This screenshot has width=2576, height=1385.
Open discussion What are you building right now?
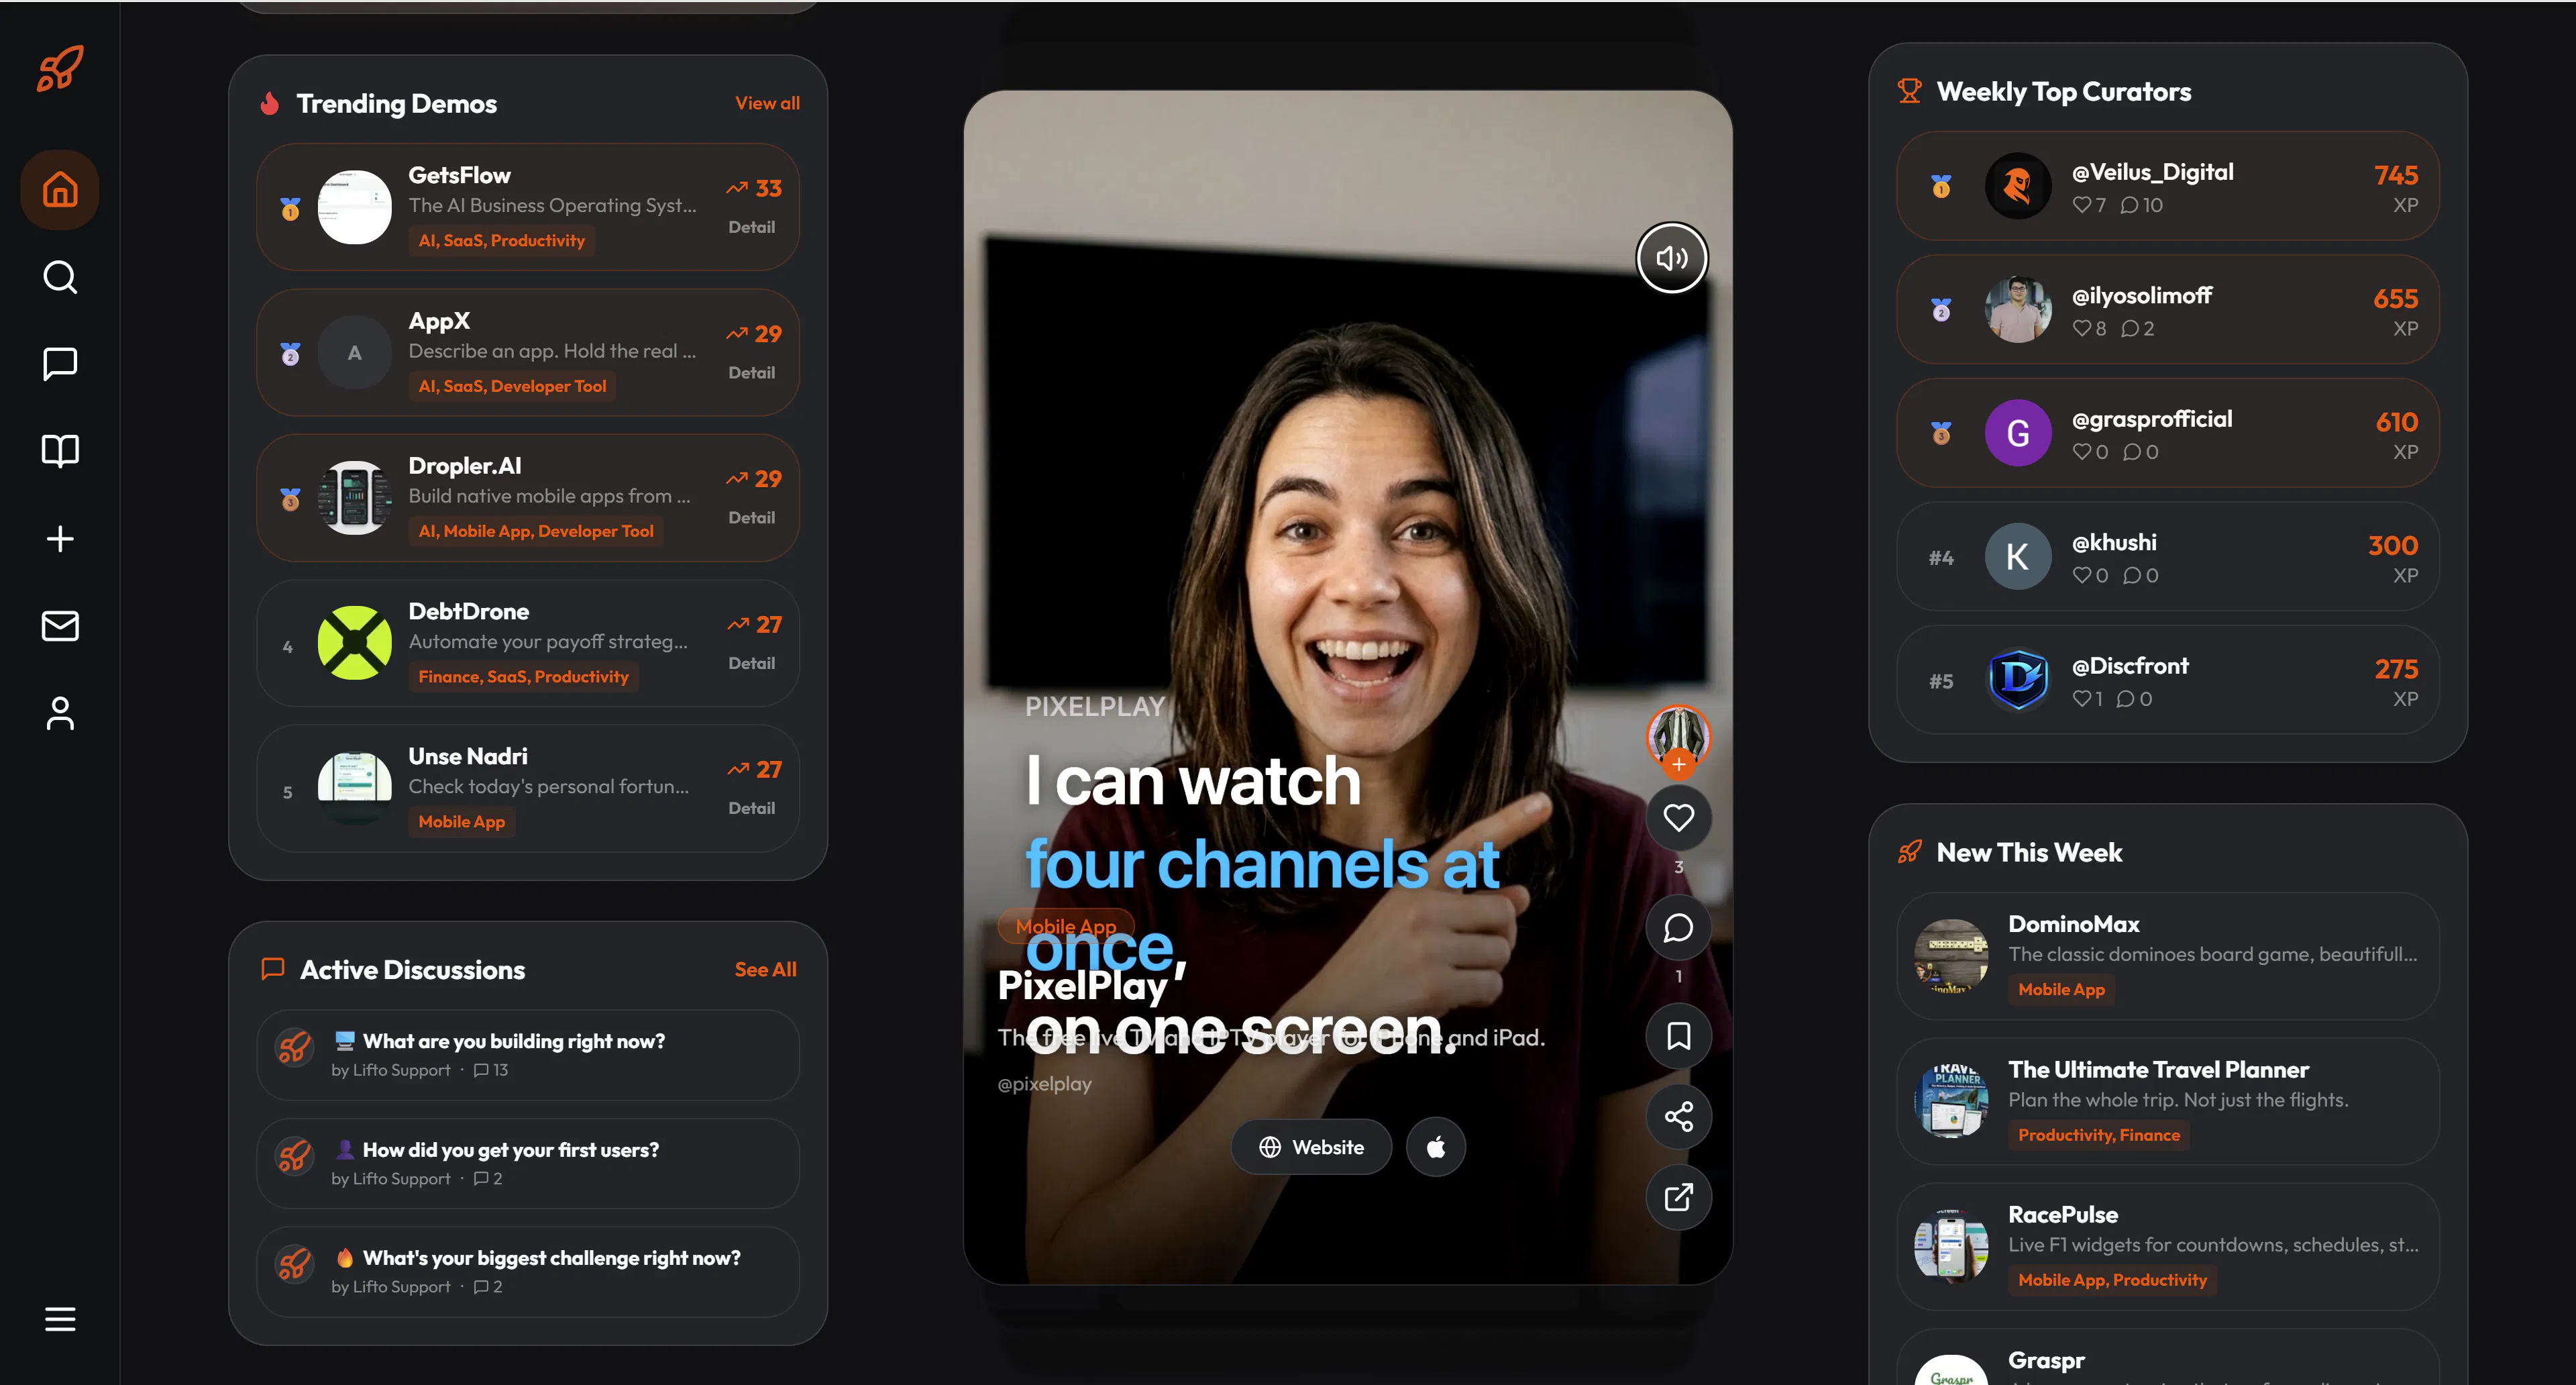[528, 1055]
